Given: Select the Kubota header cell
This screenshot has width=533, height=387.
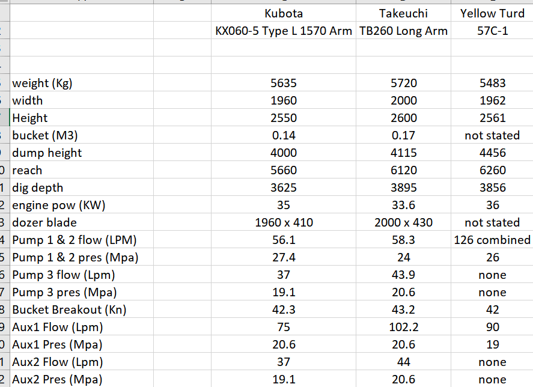Looking at the screenshot, I should tap(284, 13).
